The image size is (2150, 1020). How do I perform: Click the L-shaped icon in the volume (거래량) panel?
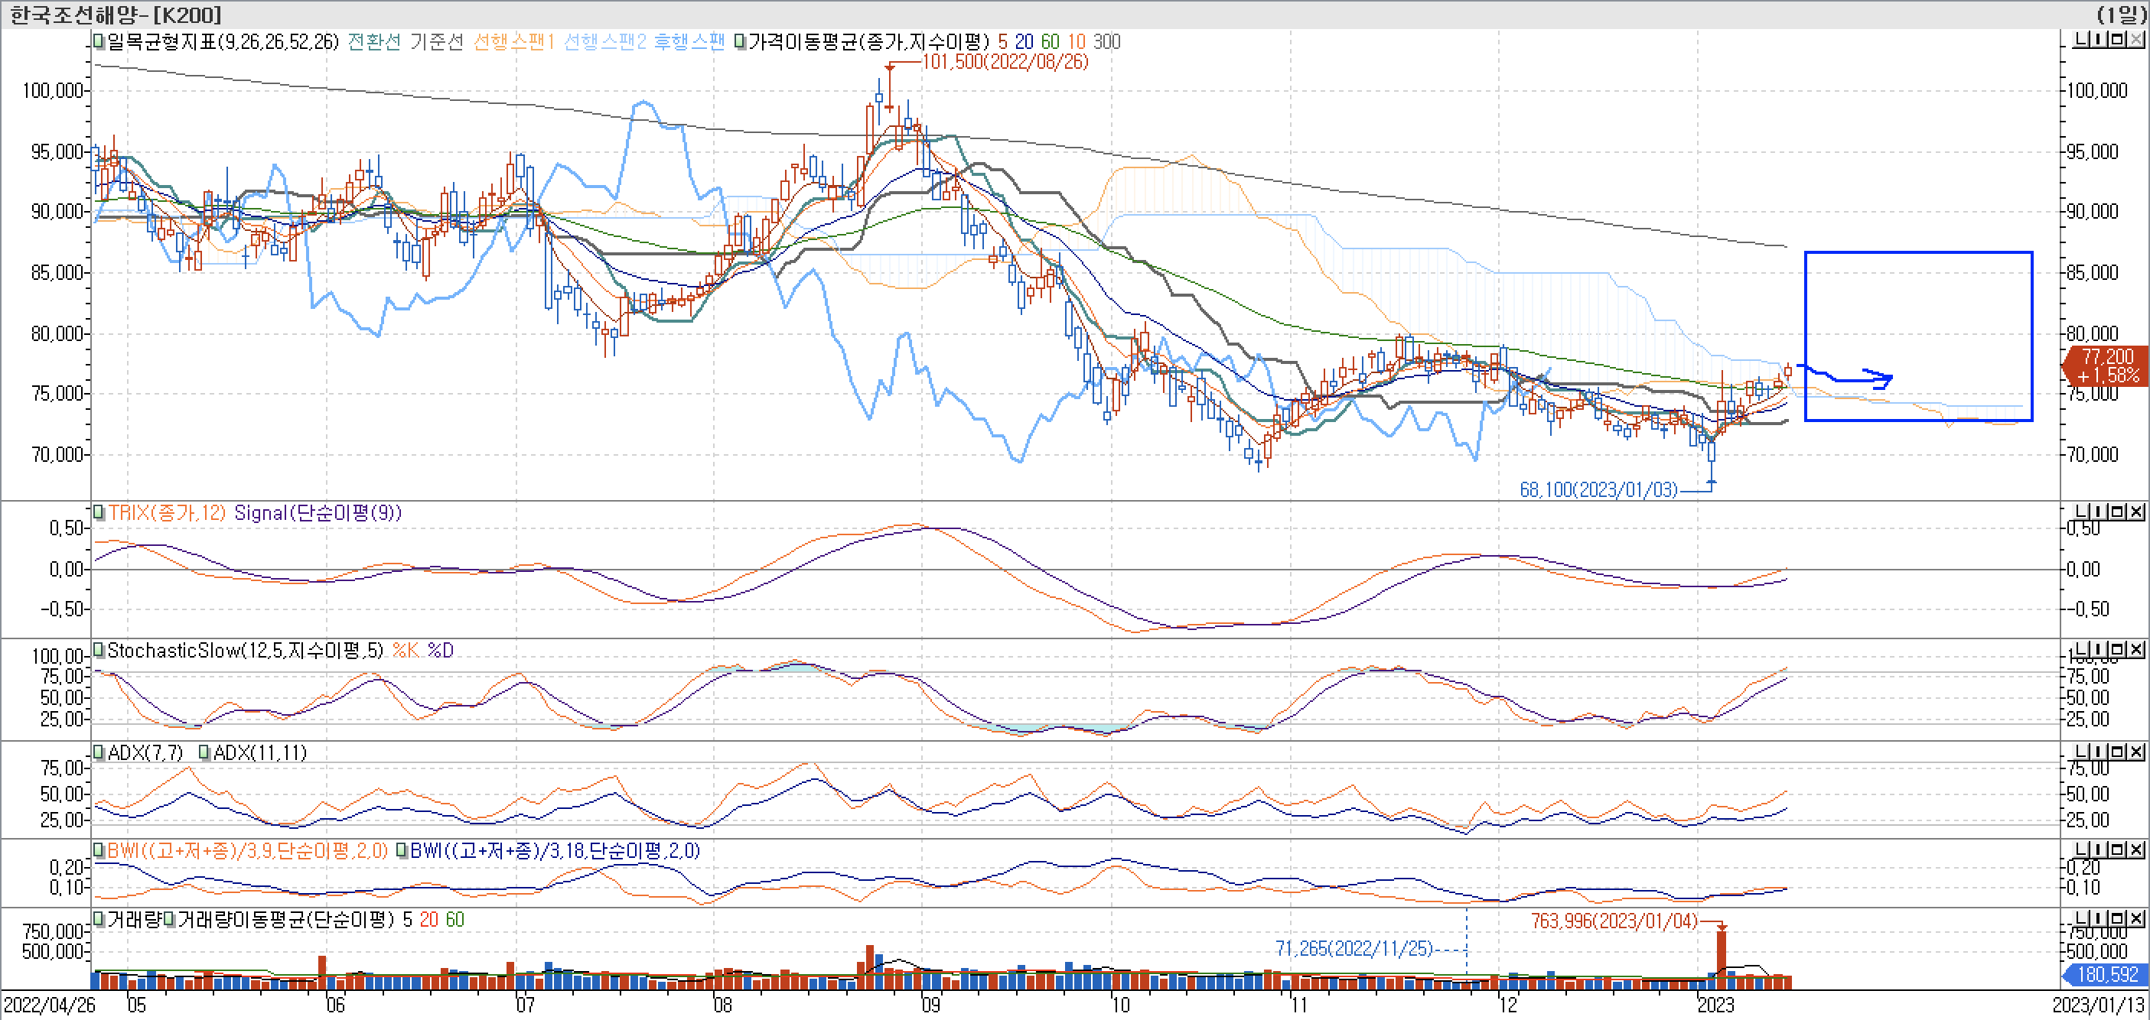(2080, 918)
